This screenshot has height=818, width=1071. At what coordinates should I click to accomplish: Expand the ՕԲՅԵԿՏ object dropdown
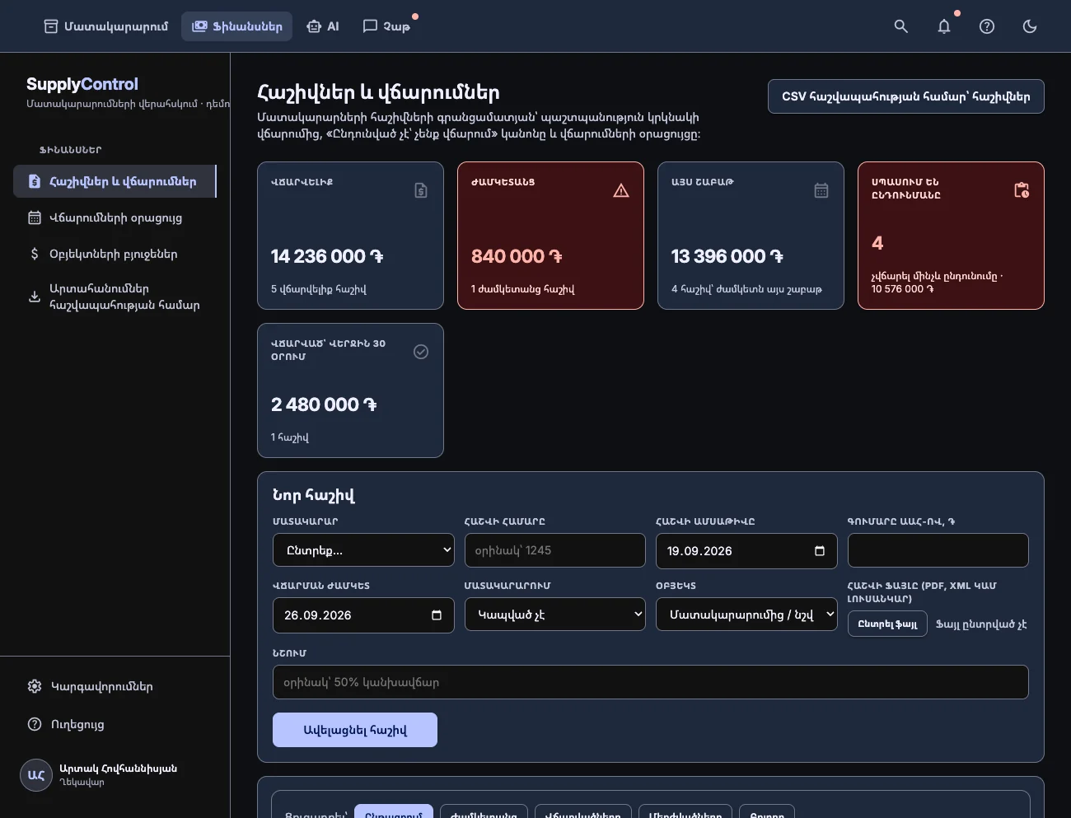tap(746, 615)
